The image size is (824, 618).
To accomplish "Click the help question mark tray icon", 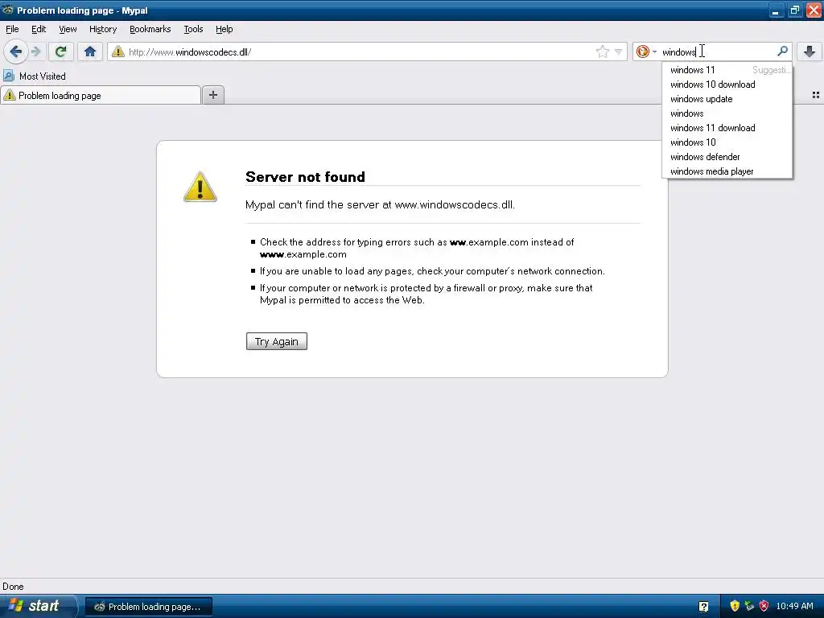I will tap(703, 607).
